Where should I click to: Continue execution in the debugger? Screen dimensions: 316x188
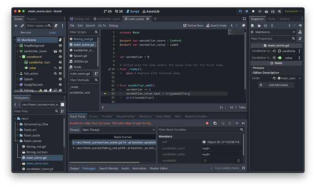coord(244,123)
